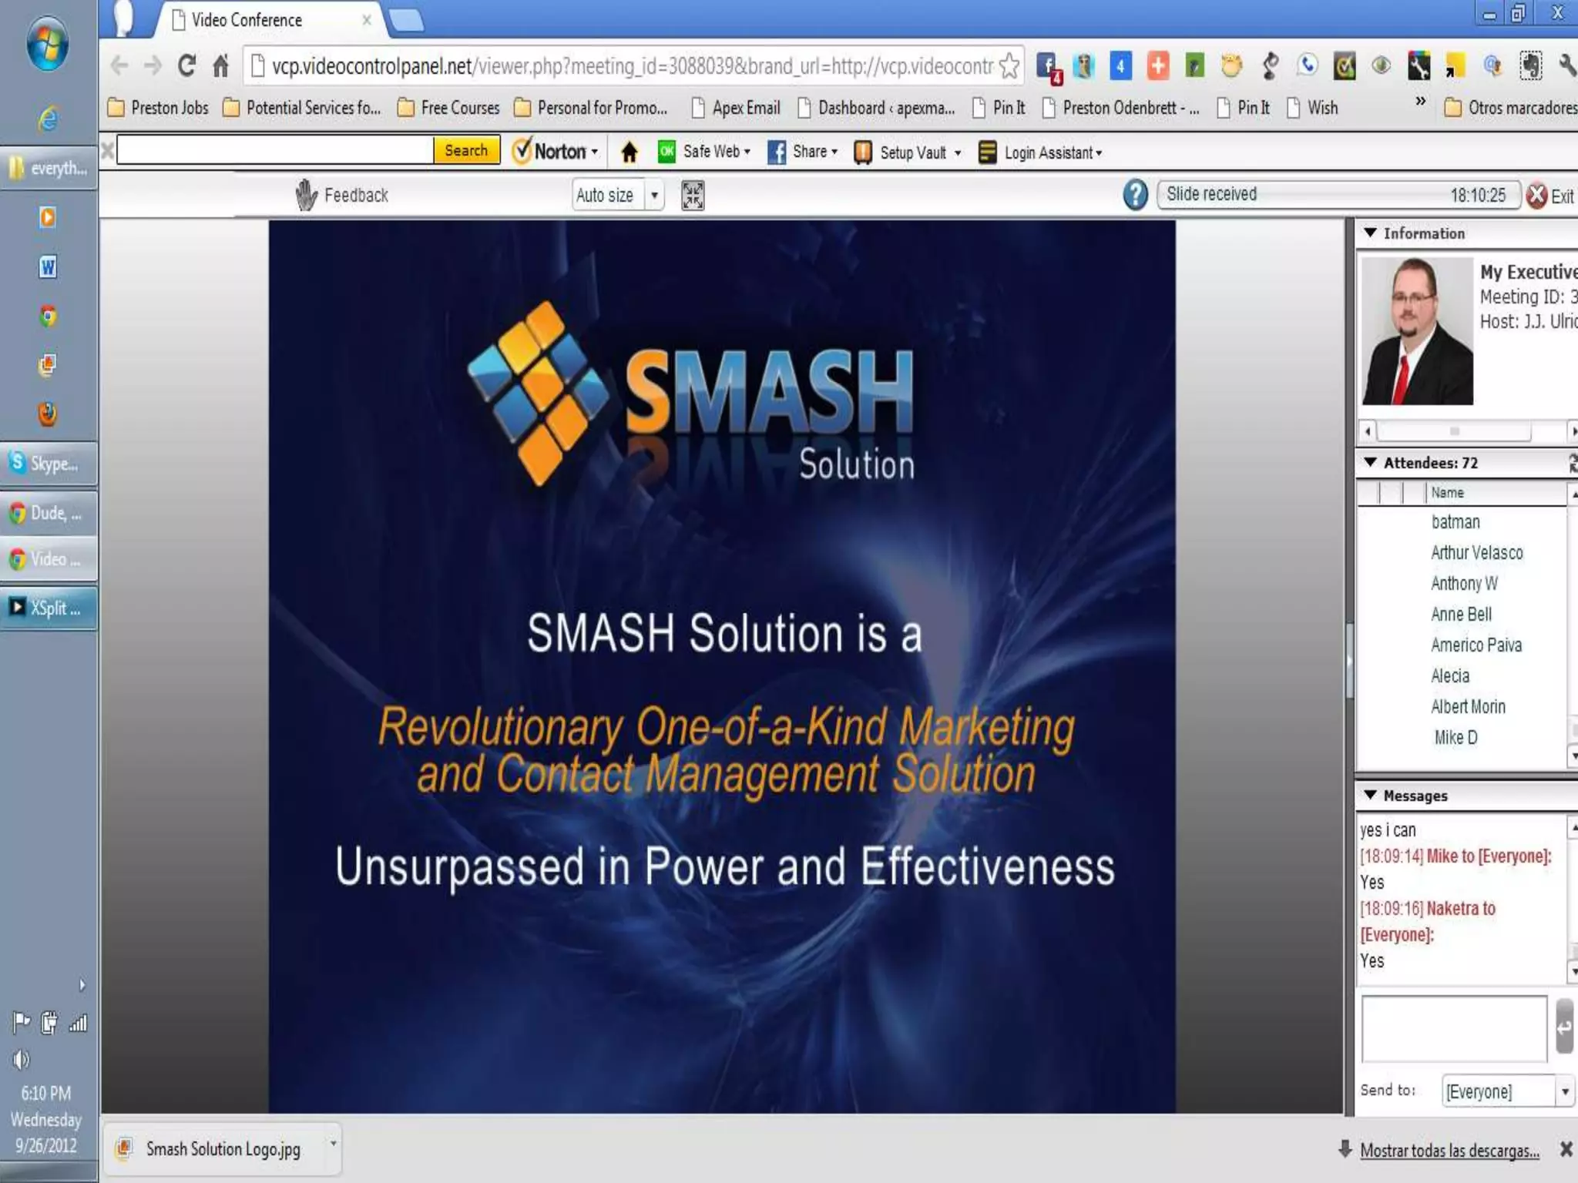
Task: Open the Auto size dropdown
Action: point(654,196)
